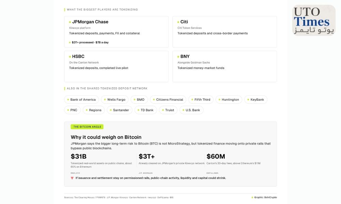Screen dimensions: 341x204
Task: Click 'Alongside Goldman Sachs' subtitle
Action: pos(194,63)
